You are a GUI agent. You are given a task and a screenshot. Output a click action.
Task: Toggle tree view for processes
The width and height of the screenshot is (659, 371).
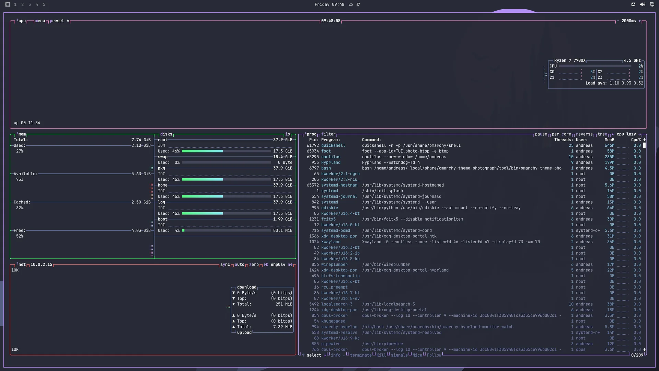(602, 134)
